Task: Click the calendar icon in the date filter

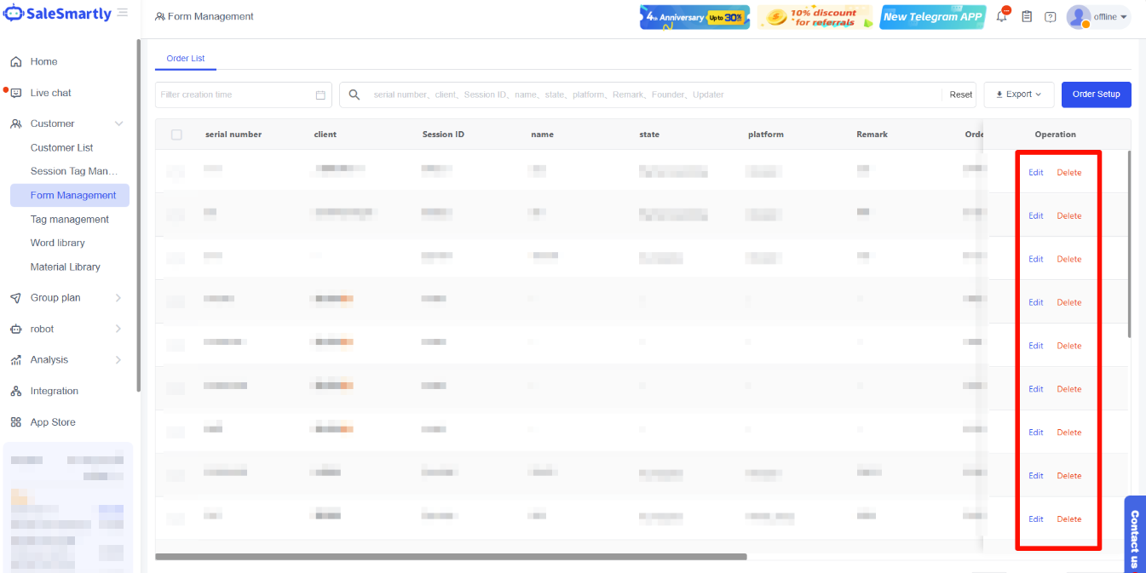Action: [320, 95]
